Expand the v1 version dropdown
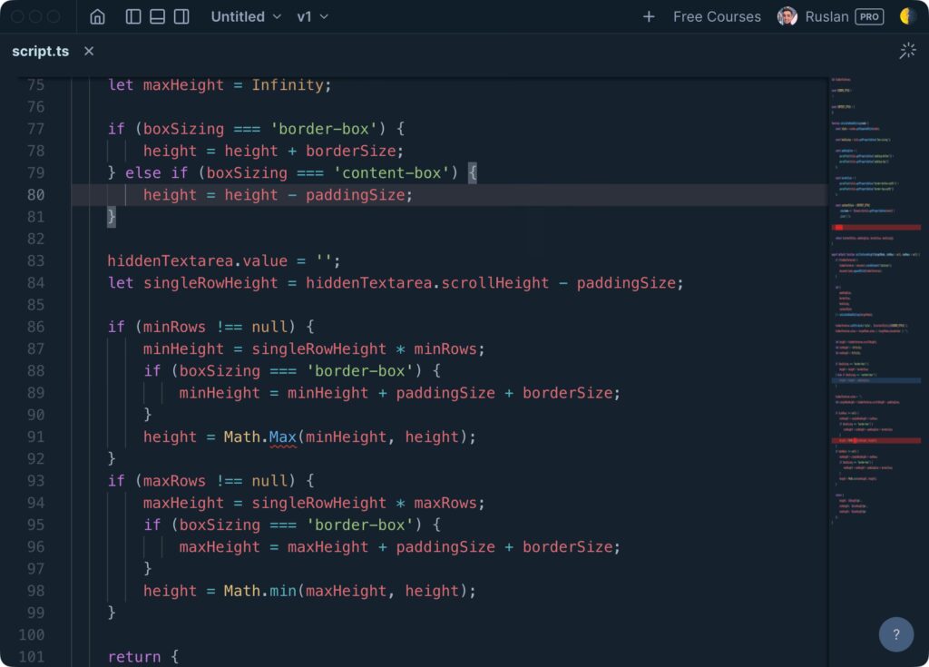The height and width of the screenshot is (667, 929). 312,16
